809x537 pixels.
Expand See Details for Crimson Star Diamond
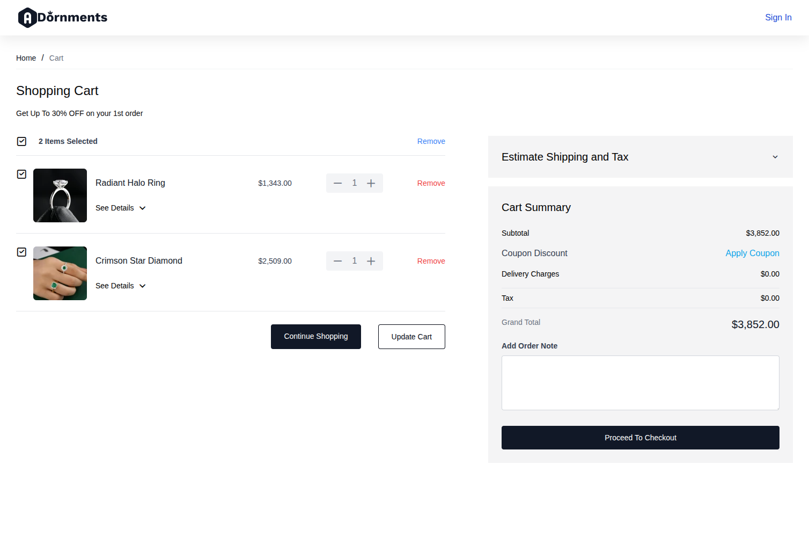click(x=120, y=286)
